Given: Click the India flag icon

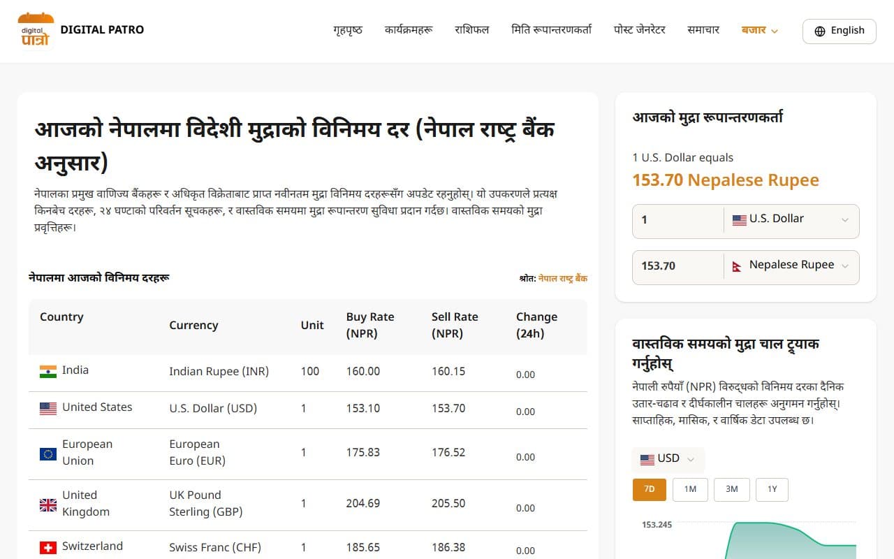Looking at the screenshot, I should coord(48,372).
